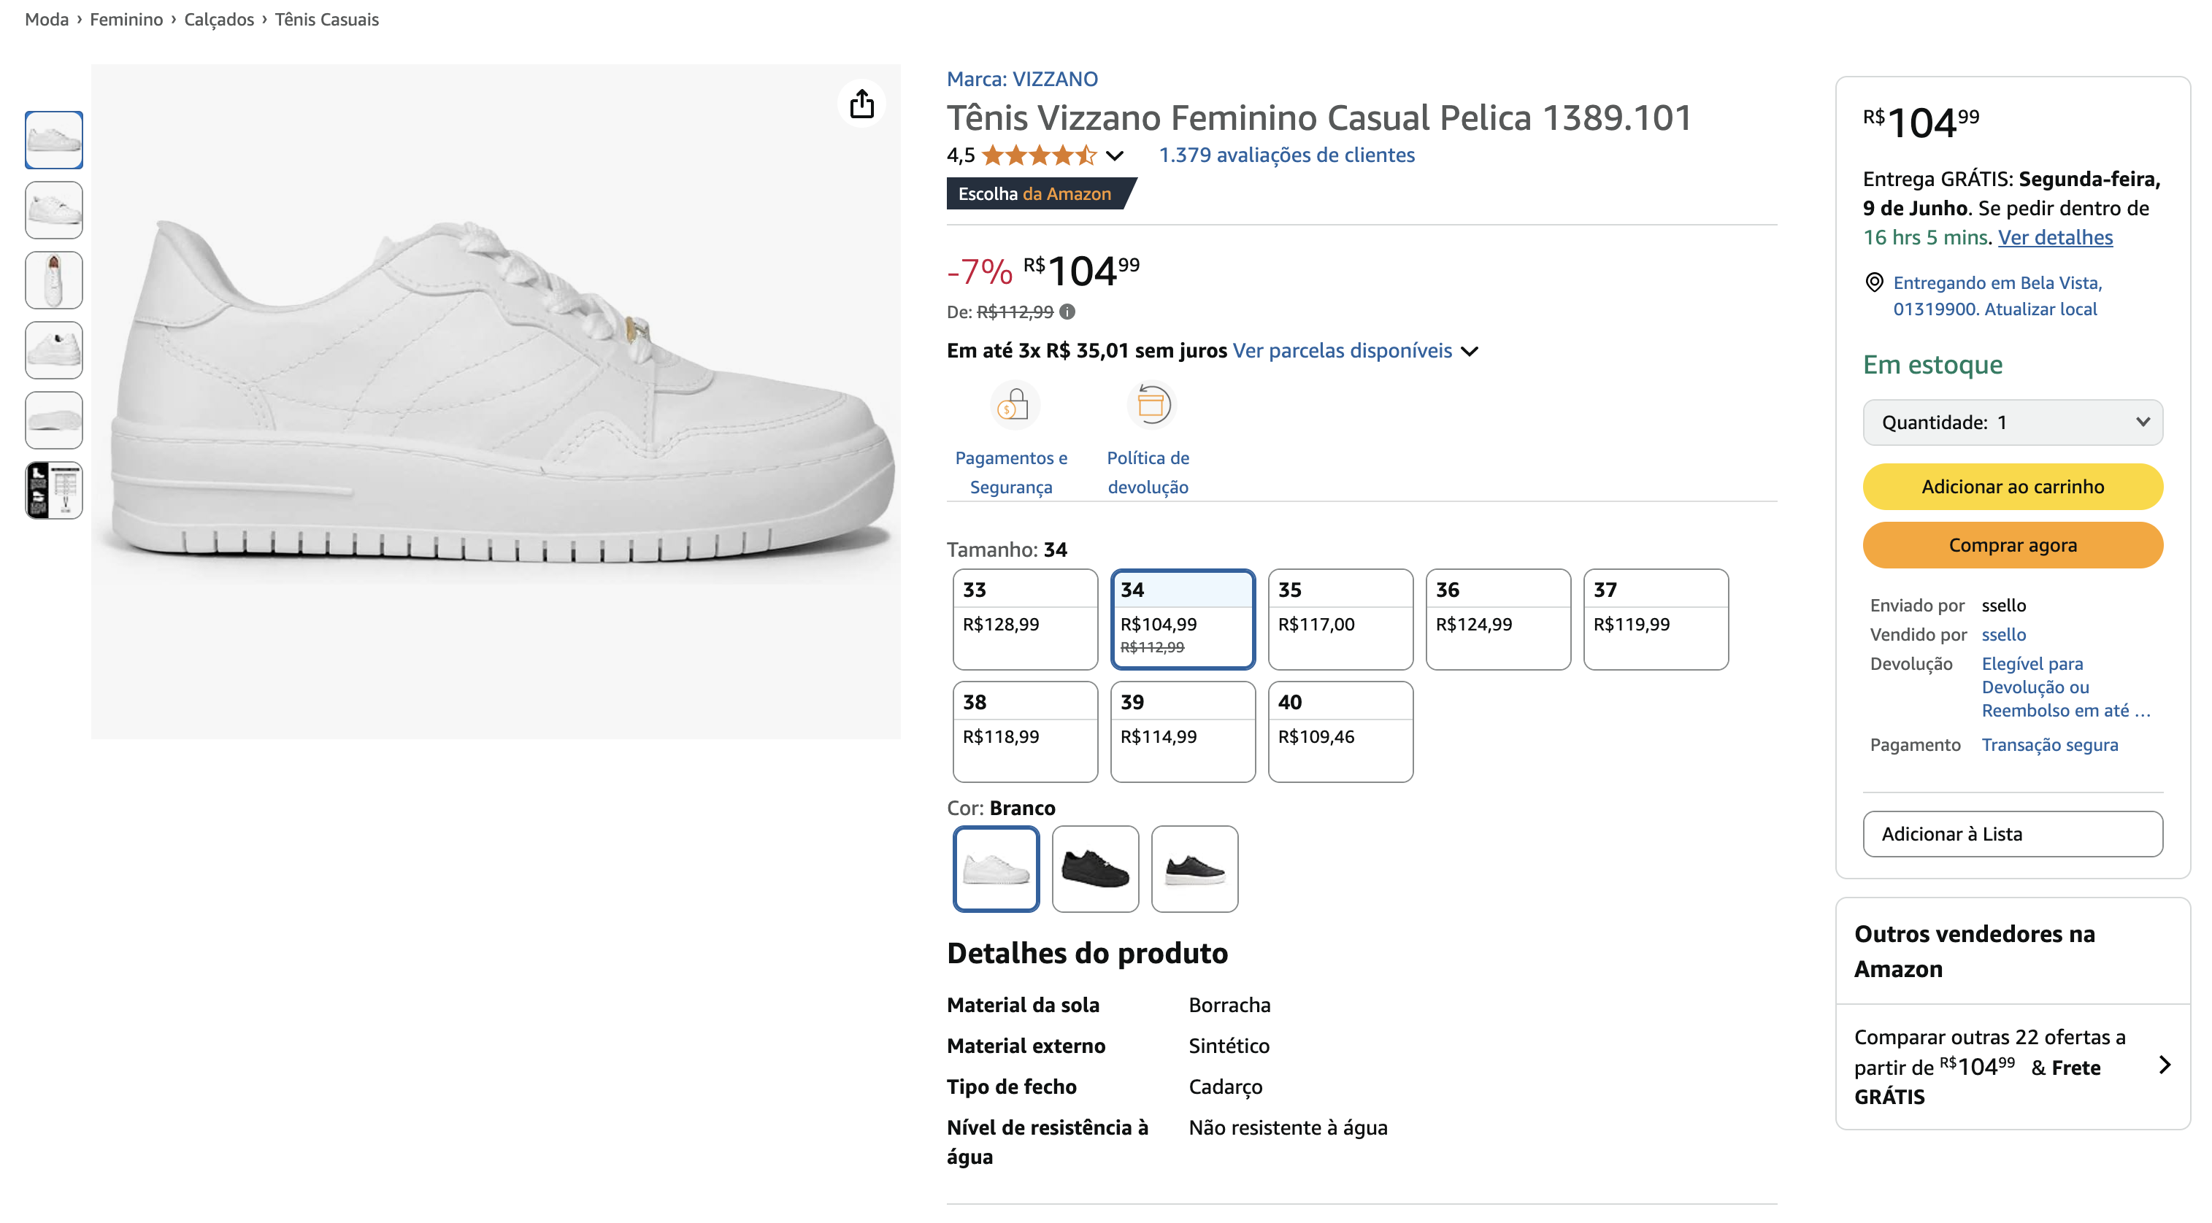Select the black color variant
The width and height of the screenshot is (2212, 1223).
click(x=1097, y=868)
